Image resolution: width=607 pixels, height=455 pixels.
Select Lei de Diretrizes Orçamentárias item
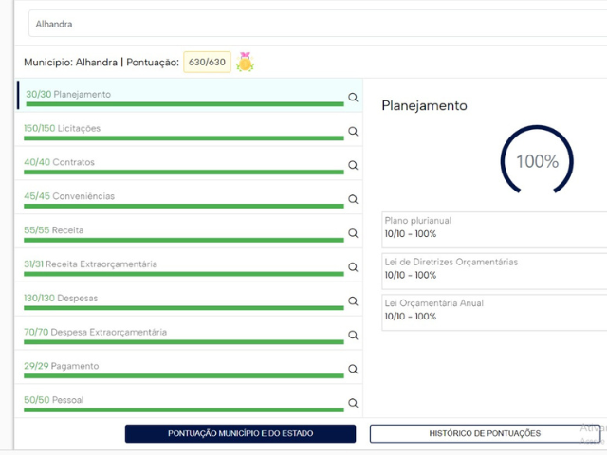point(493,268)
